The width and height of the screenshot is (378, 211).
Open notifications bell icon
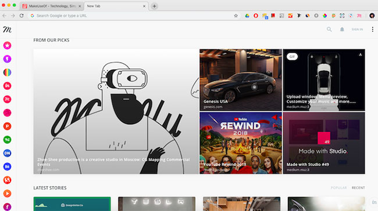point(342,30)
